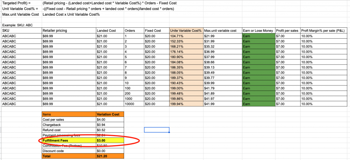The image size is (350, 160).
Task: Click the 189.37% cell
Action: tap(186, 78)
